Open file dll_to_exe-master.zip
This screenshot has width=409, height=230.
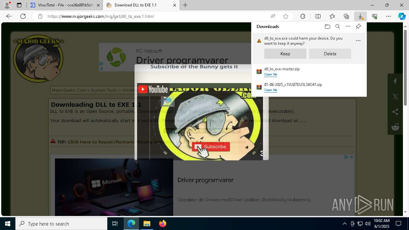pos(271,74)
